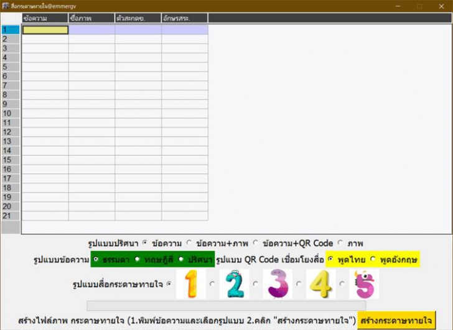Image resolution: width=453 pixels, height=330 pixels.
Task: Click the ข้อความ cell in row 3
Action: [45, 48]
